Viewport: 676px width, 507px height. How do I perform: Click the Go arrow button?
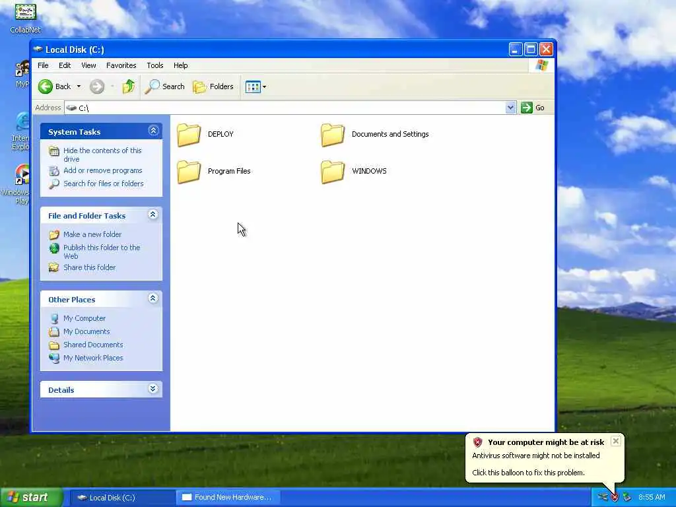526,108
